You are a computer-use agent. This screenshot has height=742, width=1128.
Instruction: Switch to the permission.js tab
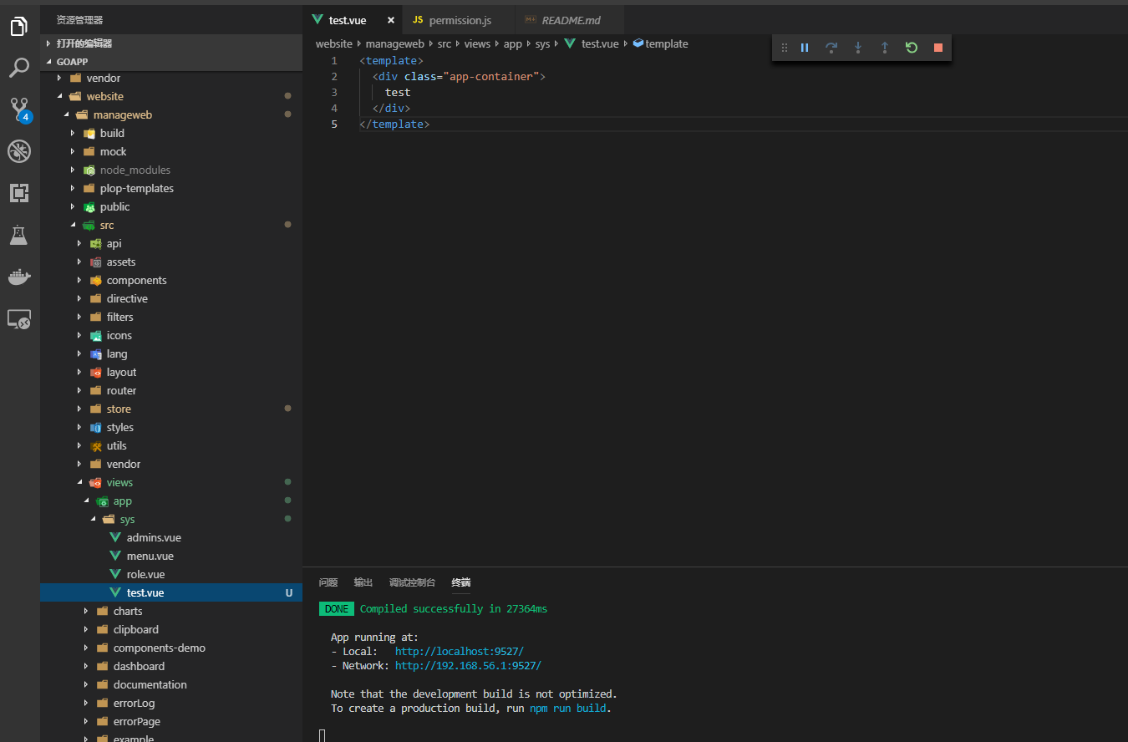(x=461, y=20)
